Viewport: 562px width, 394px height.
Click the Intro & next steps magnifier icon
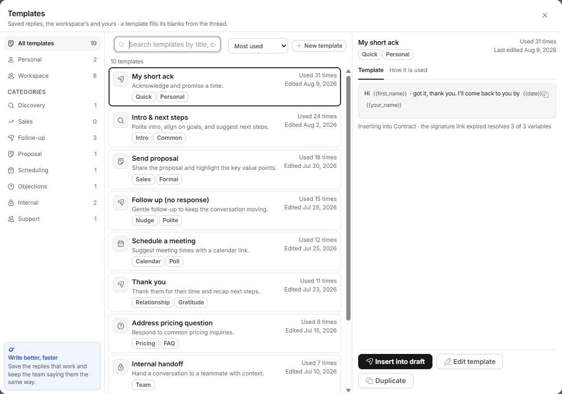121,121
